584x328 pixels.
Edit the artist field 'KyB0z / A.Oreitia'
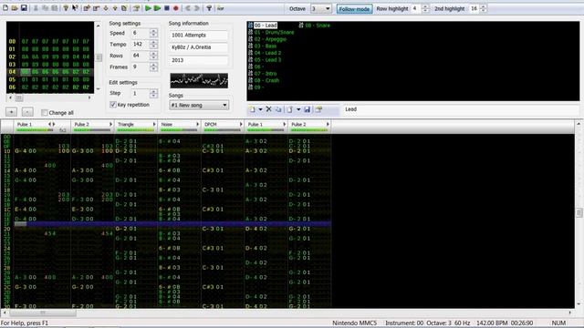[199, 47]
